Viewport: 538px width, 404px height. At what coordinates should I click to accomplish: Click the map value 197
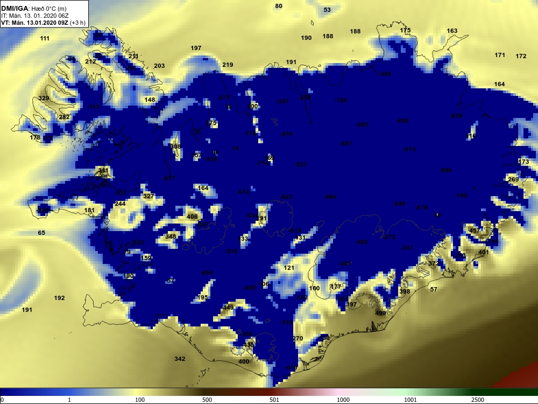click(x=196, y=48)
